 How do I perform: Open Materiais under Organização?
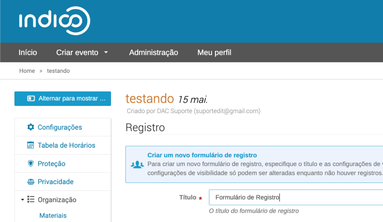tap(53, 215)
